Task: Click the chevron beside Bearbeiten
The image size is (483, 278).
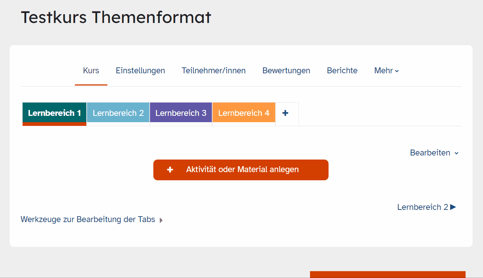Action: click(x=456, y=153)
